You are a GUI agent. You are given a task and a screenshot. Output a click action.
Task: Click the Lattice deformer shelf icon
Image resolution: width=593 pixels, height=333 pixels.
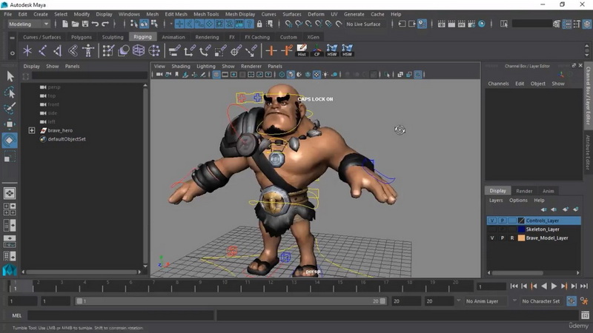point(139,50)
